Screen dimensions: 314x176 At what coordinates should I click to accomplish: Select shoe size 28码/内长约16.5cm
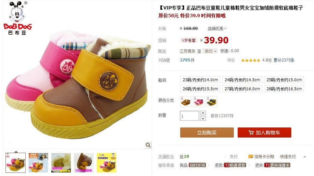coord(284,89)
